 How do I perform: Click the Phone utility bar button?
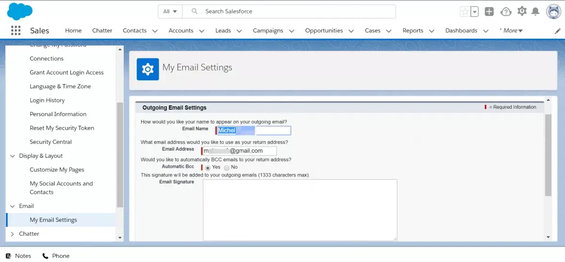tap(56, 256)
